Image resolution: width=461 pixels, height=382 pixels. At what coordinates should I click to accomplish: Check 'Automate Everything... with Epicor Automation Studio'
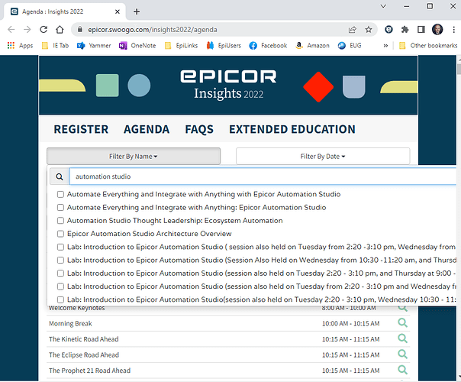[60, 194]
